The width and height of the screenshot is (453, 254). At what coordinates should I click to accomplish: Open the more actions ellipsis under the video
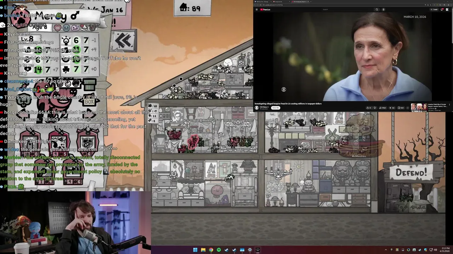click(408, 108)
